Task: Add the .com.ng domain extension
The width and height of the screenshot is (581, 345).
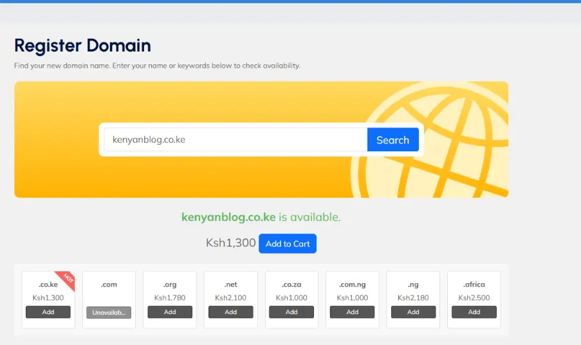Action: tap(353, 312)
